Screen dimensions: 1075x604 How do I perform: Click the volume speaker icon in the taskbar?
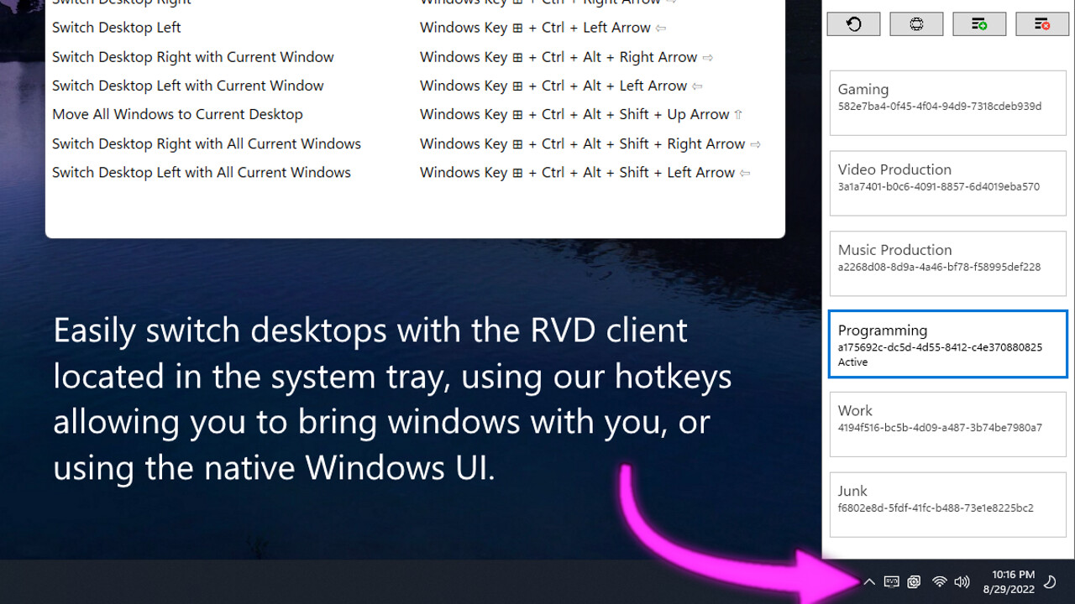pyautogui.click(x=962, y=581)
